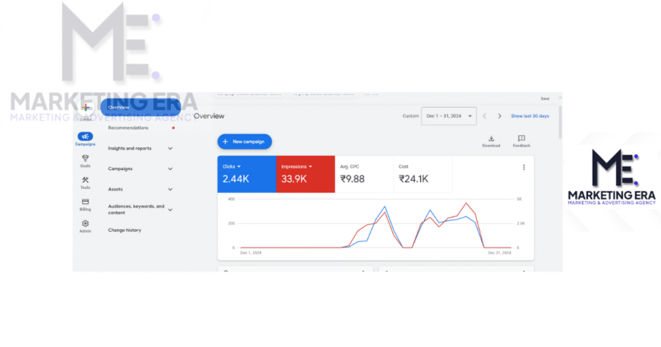The width and height of the screenshot is (661, 347).
Task: Click the Campaigns megaphone icon in sidebar
Action: click(x=85, y=137)
